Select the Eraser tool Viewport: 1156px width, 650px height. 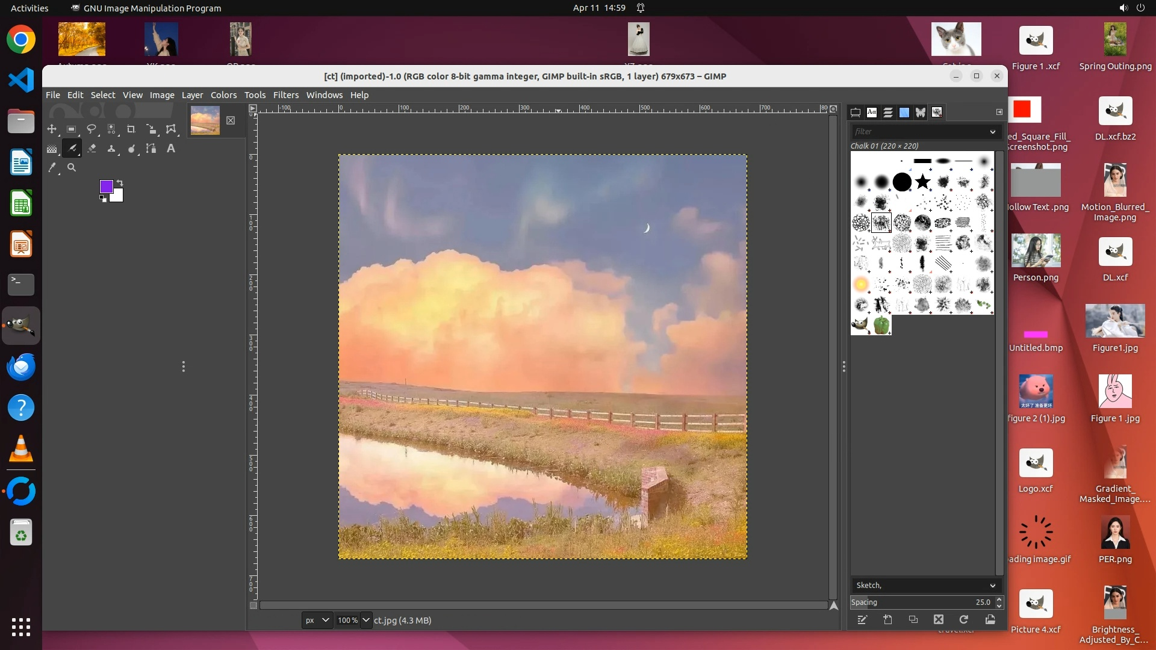92,148
